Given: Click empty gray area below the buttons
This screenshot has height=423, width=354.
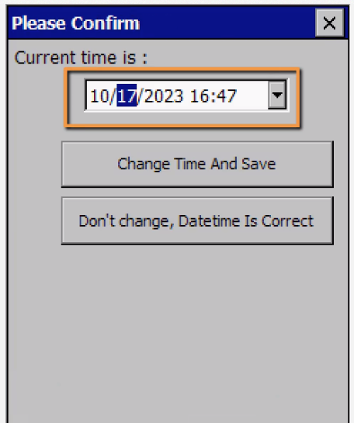Looking at the screenshot, I should click(x=178, y=332).
